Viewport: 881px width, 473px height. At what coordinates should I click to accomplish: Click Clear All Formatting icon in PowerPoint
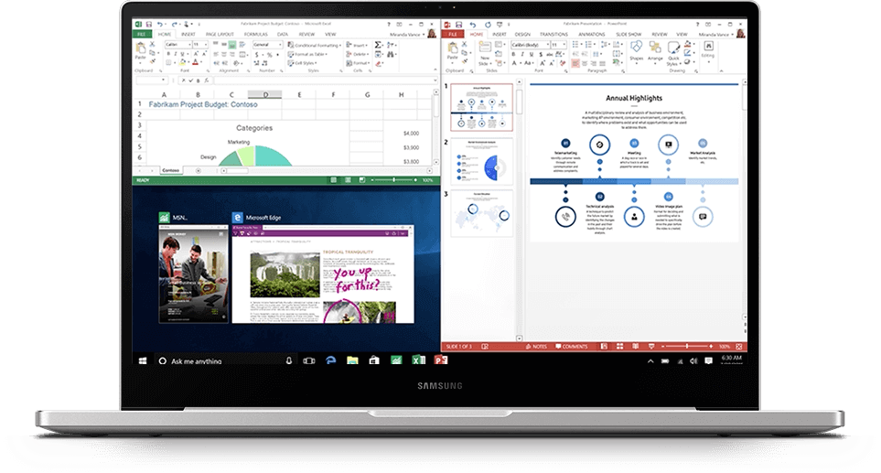click(563, 63)
